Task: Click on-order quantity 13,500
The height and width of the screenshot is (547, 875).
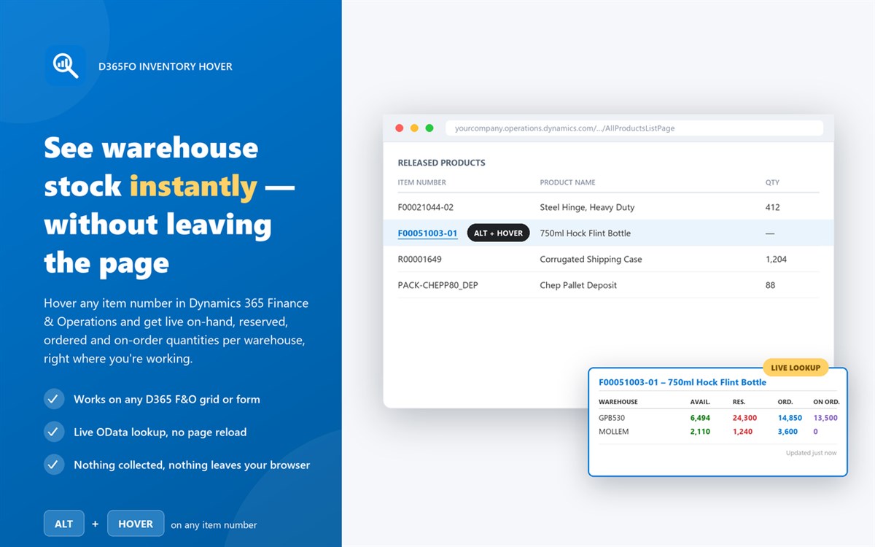Action: (825, 418)
